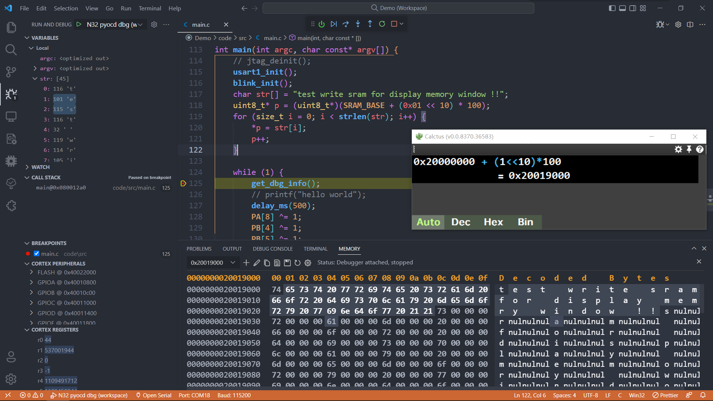Add a new memory view
This screenshot has height=401, width=713.
pos(246,263)
